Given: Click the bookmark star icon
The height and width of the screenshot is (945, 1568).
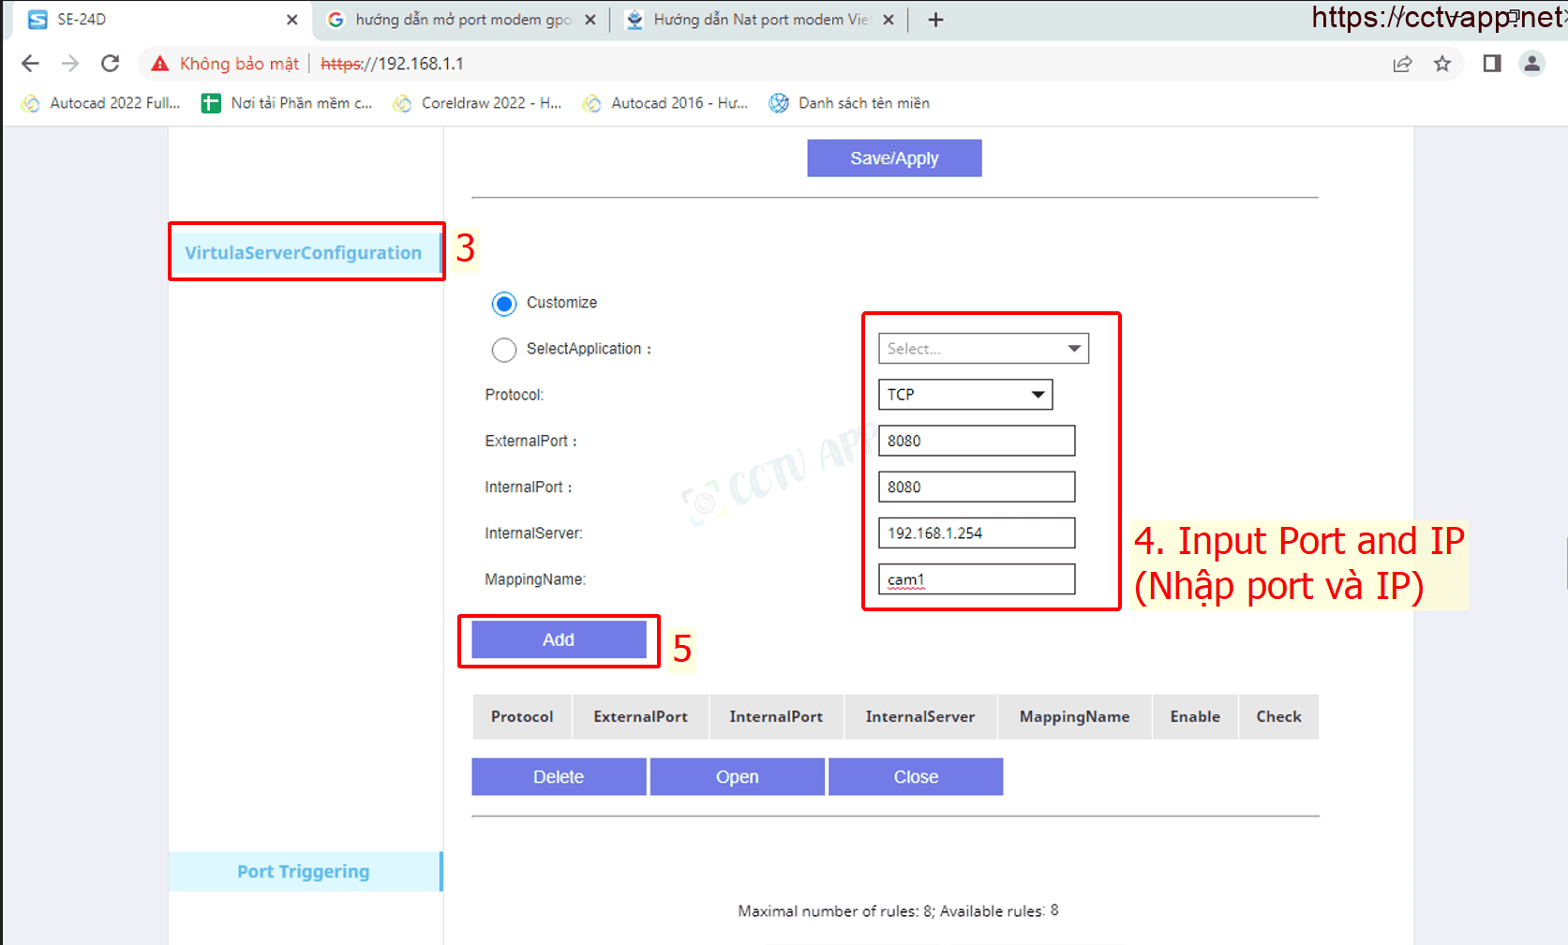Looking at the screenshot, I should (1441, 64).
